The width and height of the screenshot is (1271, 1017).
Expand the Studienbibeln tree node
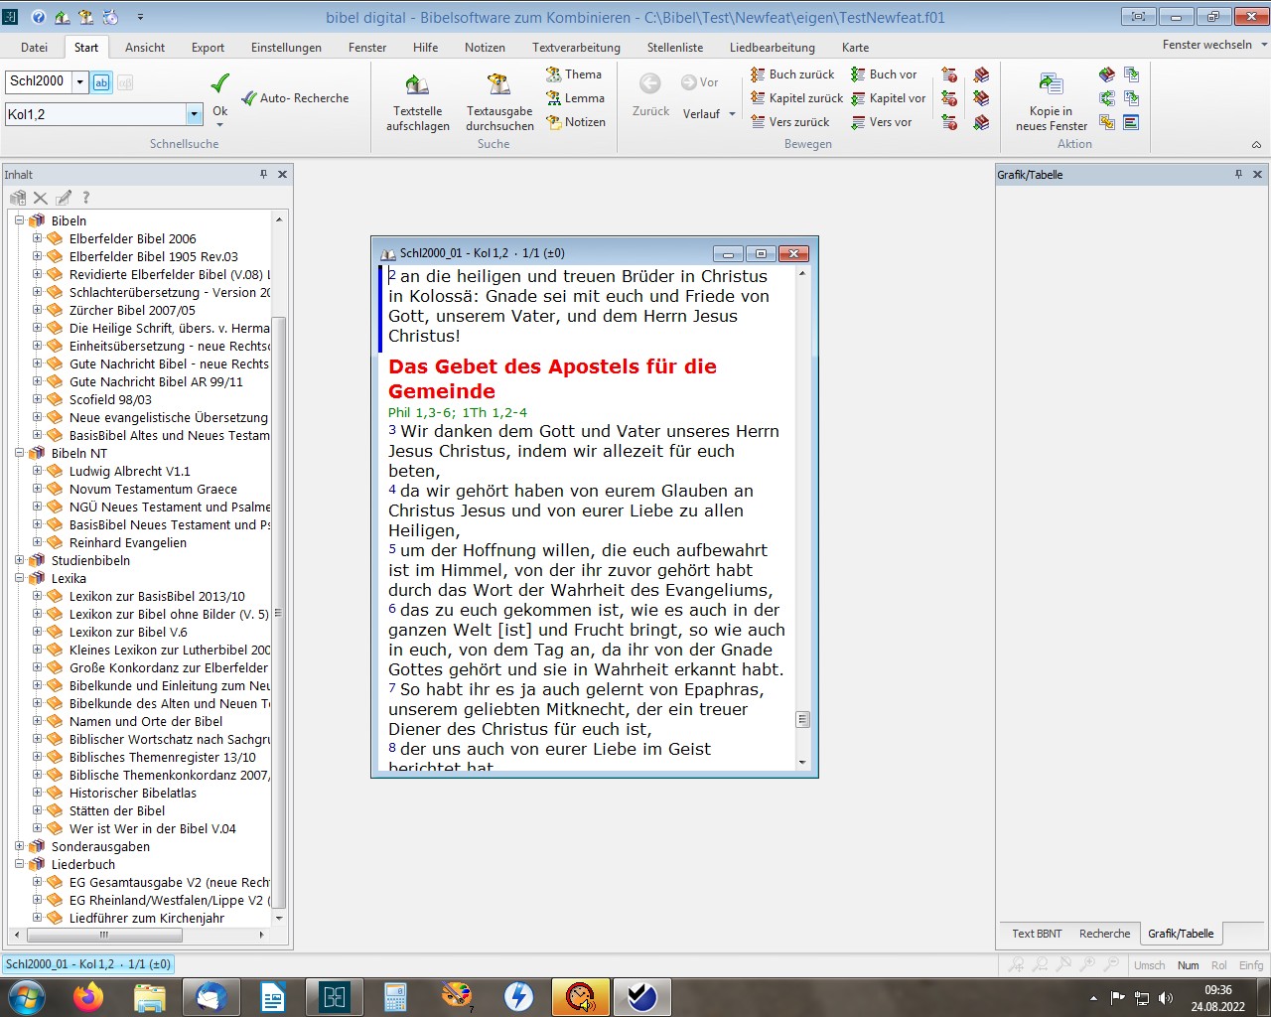20,560
